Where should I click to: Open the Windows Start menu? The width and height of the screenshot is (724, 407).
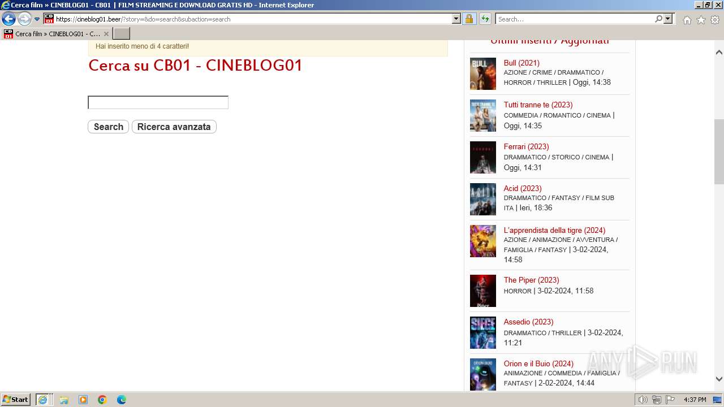[x=16, y=400]
